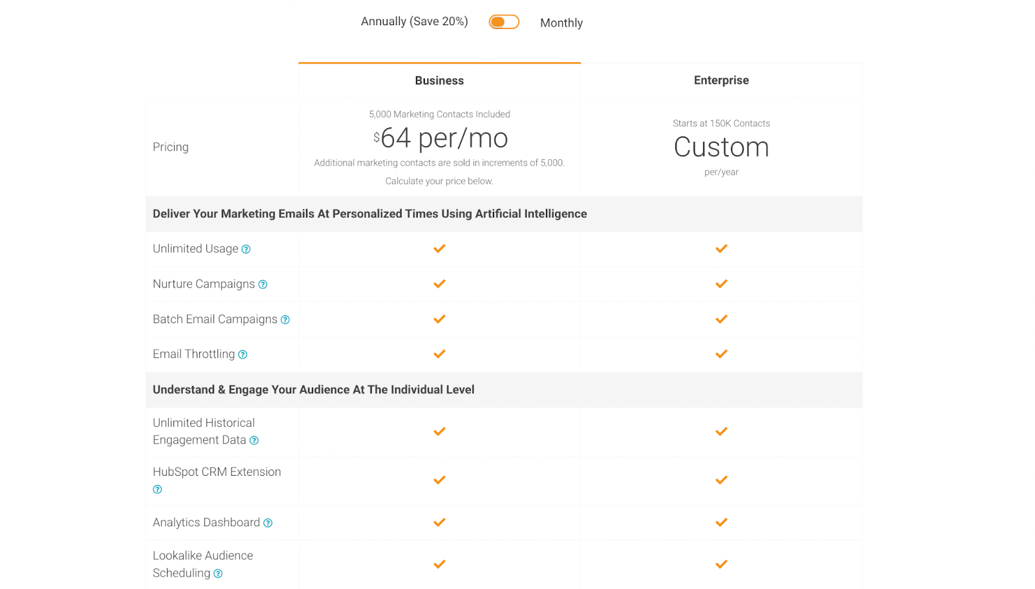This screenshot has width=1035, height=589.
Task: Click Email Throttling question mark icon
Action: (243, 355)
